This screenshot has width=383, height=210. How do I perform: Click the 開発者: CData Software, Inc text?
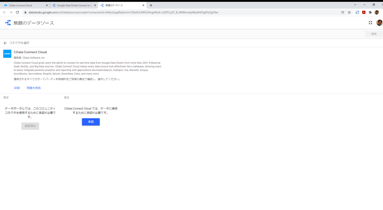(29, 58)
